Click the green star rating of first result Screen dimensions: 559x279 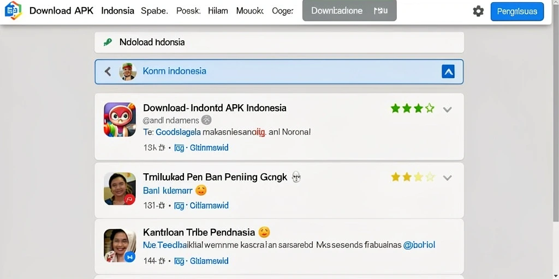(413, 108)
